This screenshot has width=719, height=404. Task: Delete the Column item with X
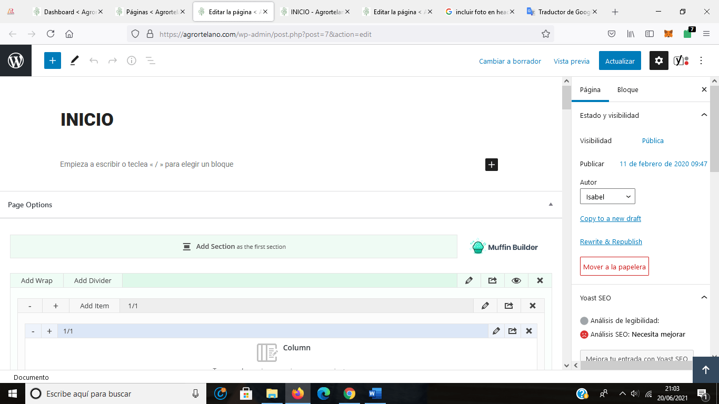coord(529,331)
